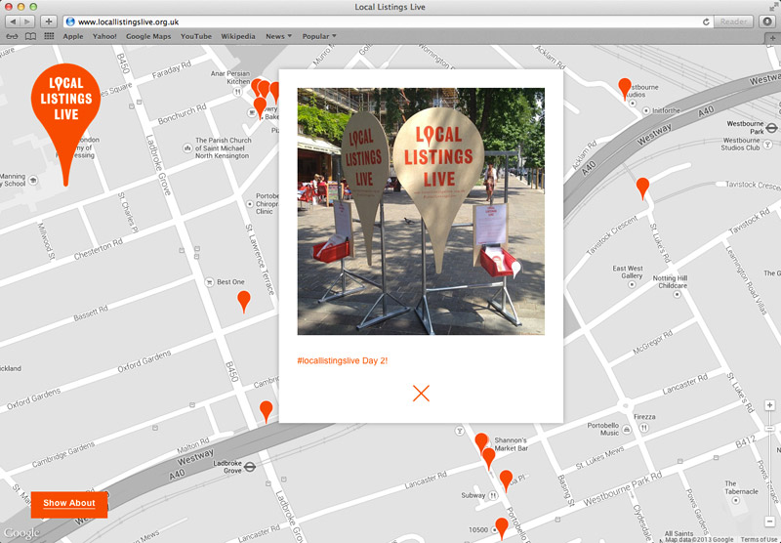Click the map pin on Tavistock Crescent

[642, 188]
